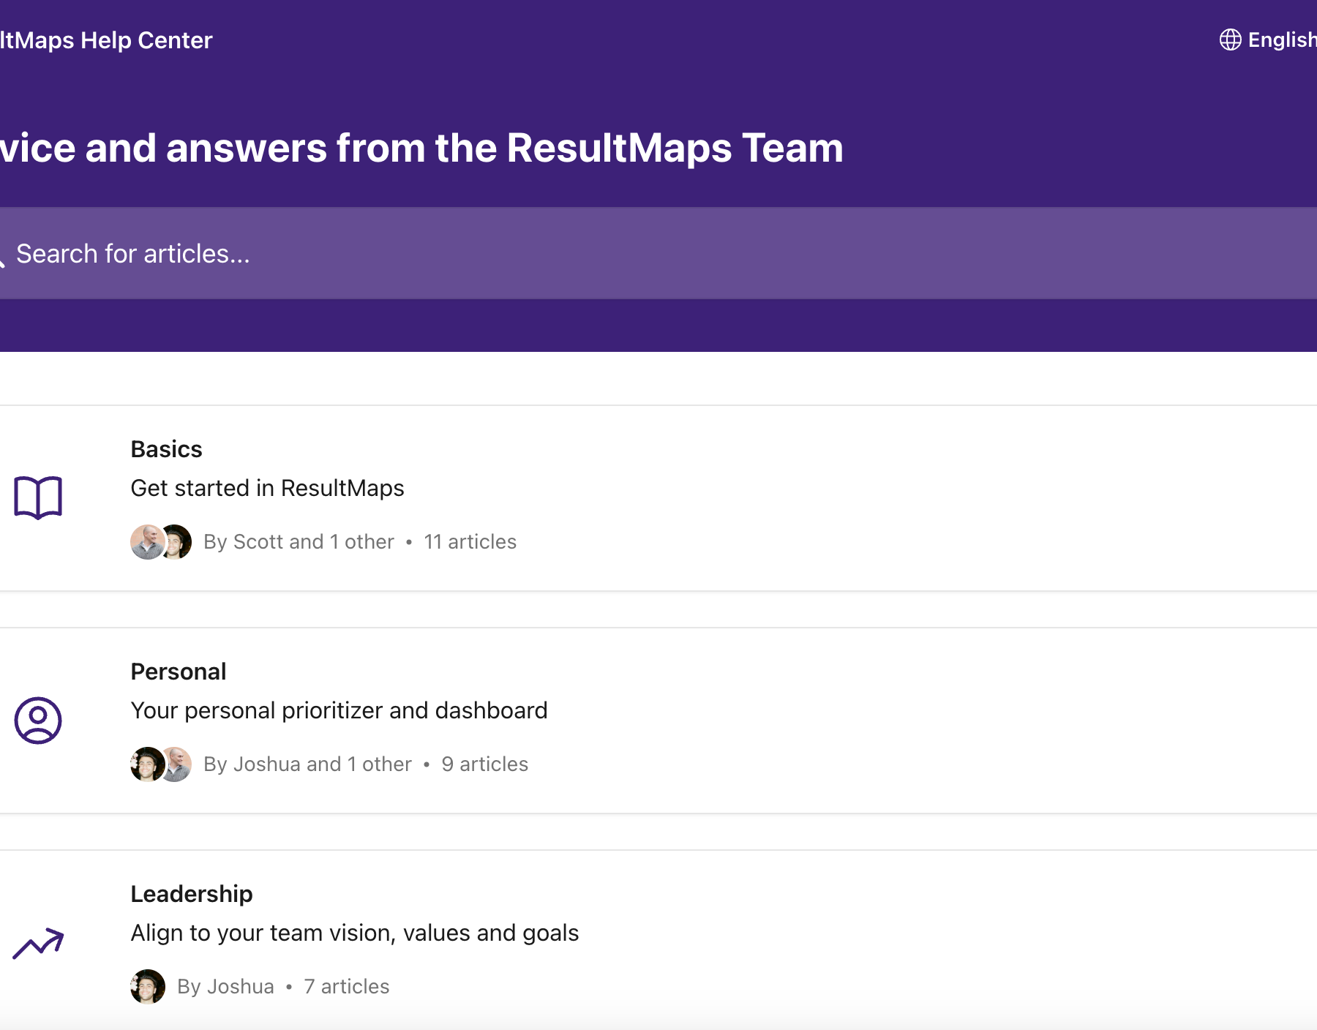Click the second author avatar in Basics
The width and height of the screenshot is (1317, 1030).
coord(177,542)
